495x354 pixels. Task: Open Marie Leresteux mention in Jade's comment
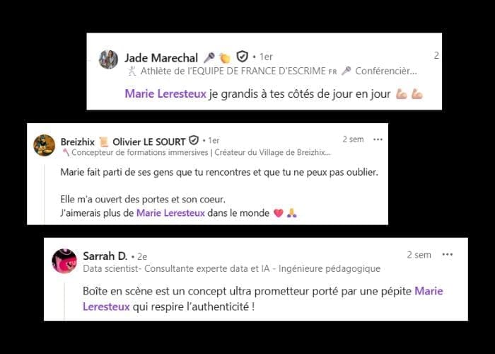click(165, 94)
